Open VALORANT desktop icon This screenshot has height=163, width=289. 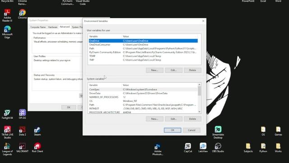[22, 148]
